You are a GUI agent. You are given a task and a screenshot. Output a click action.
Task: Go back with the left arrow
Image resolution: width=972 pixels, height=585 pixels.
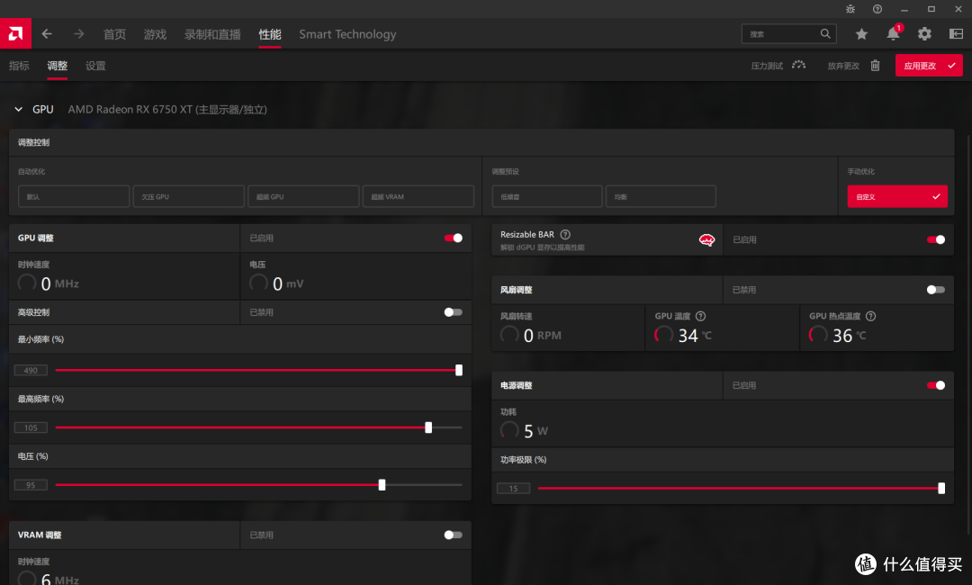(x=47, y=34)
